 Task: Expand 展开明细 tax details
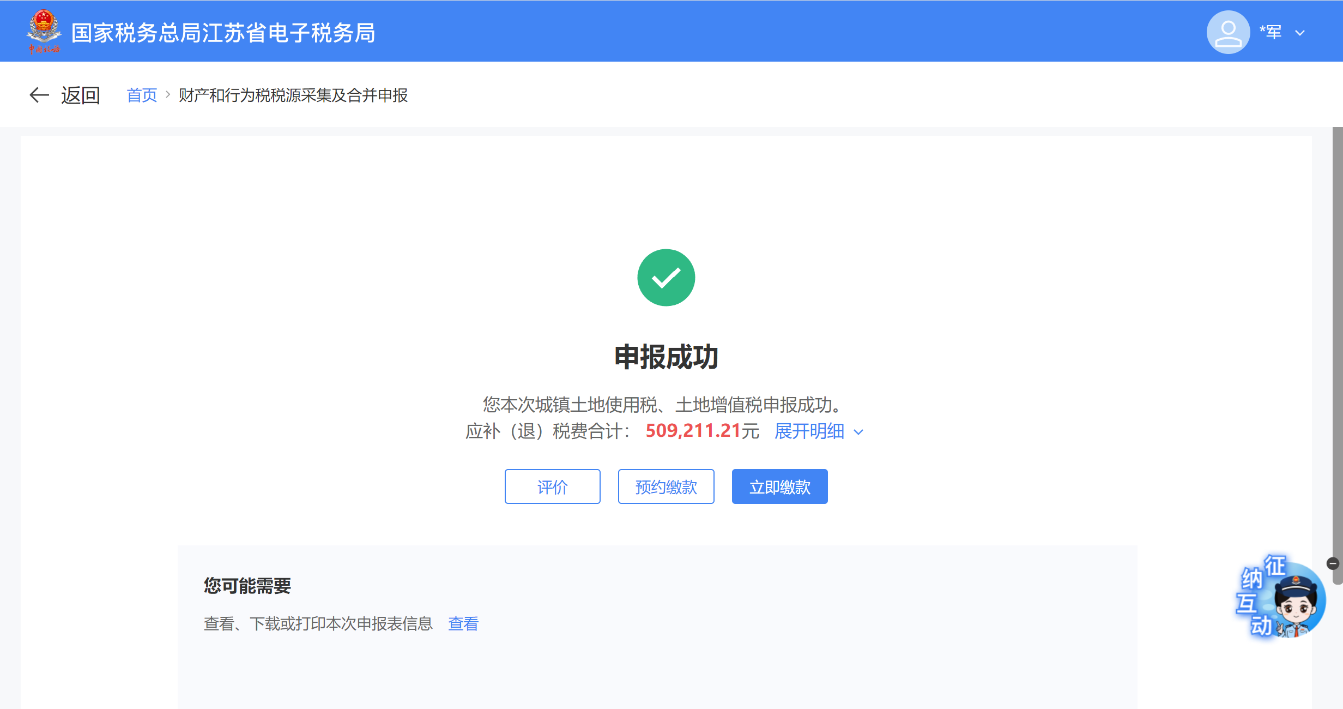(x=809, y=431)
